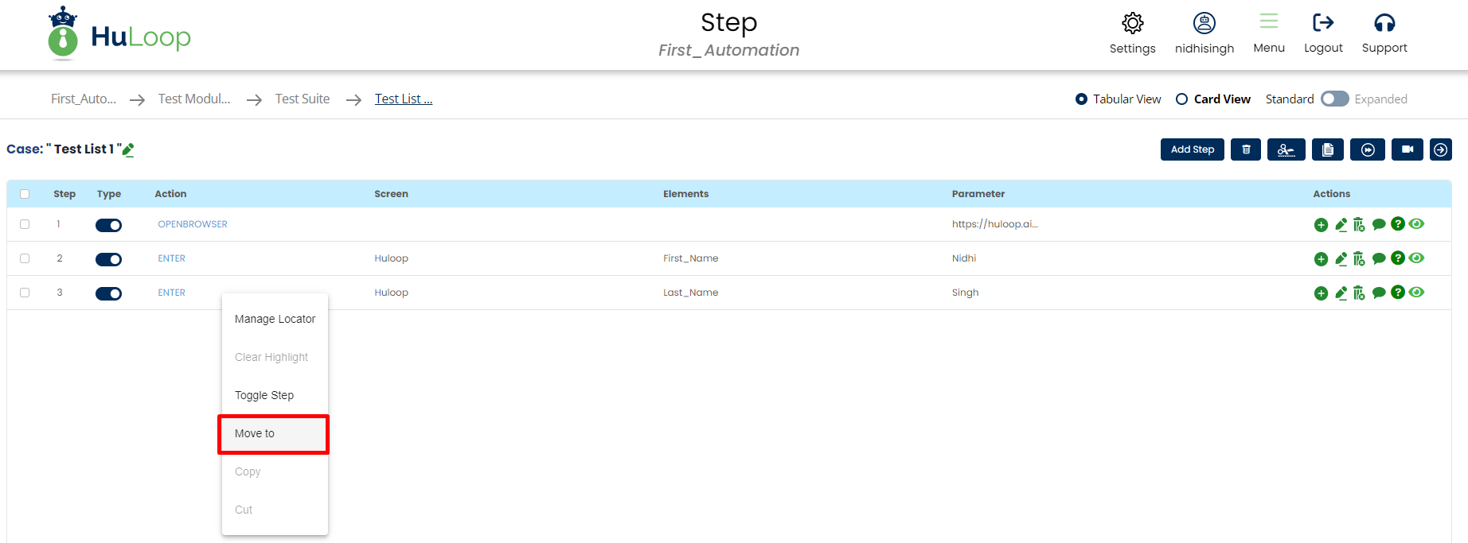This screenshot has width=1468, height=543.
Task: Click the fast-forward run button in toolbar
Action: point(1368,149)
